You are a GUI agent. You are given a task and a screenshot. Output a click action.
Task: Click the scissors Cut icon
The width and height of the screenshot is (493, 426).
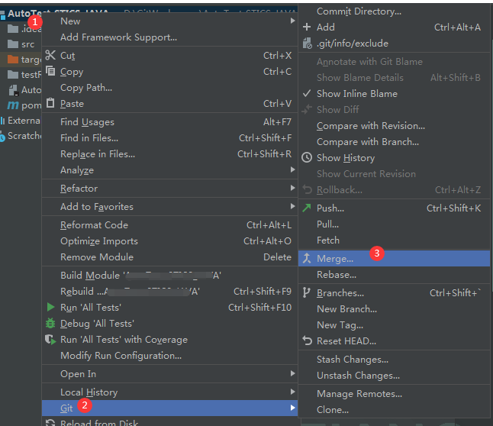pyautogui.click(x=50, y=55)
